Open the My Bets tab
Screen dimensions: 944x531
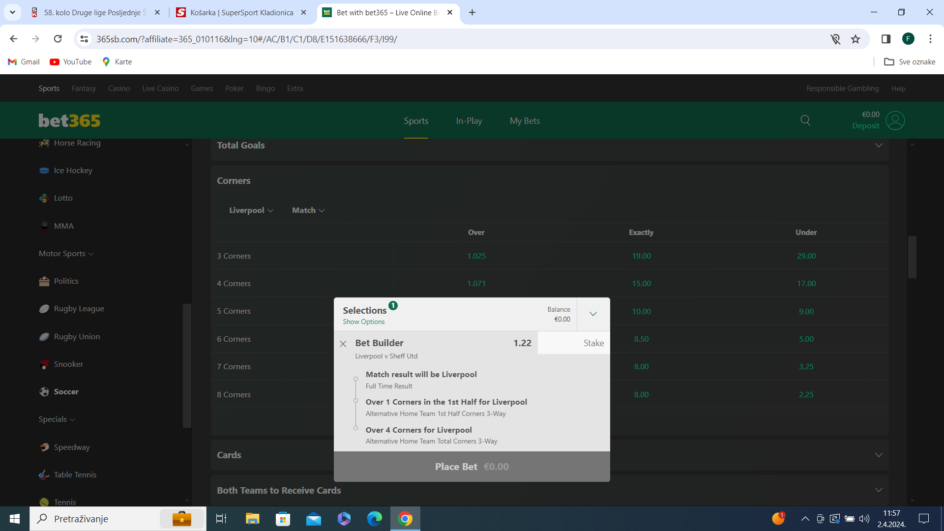click(x=525, y=121)
